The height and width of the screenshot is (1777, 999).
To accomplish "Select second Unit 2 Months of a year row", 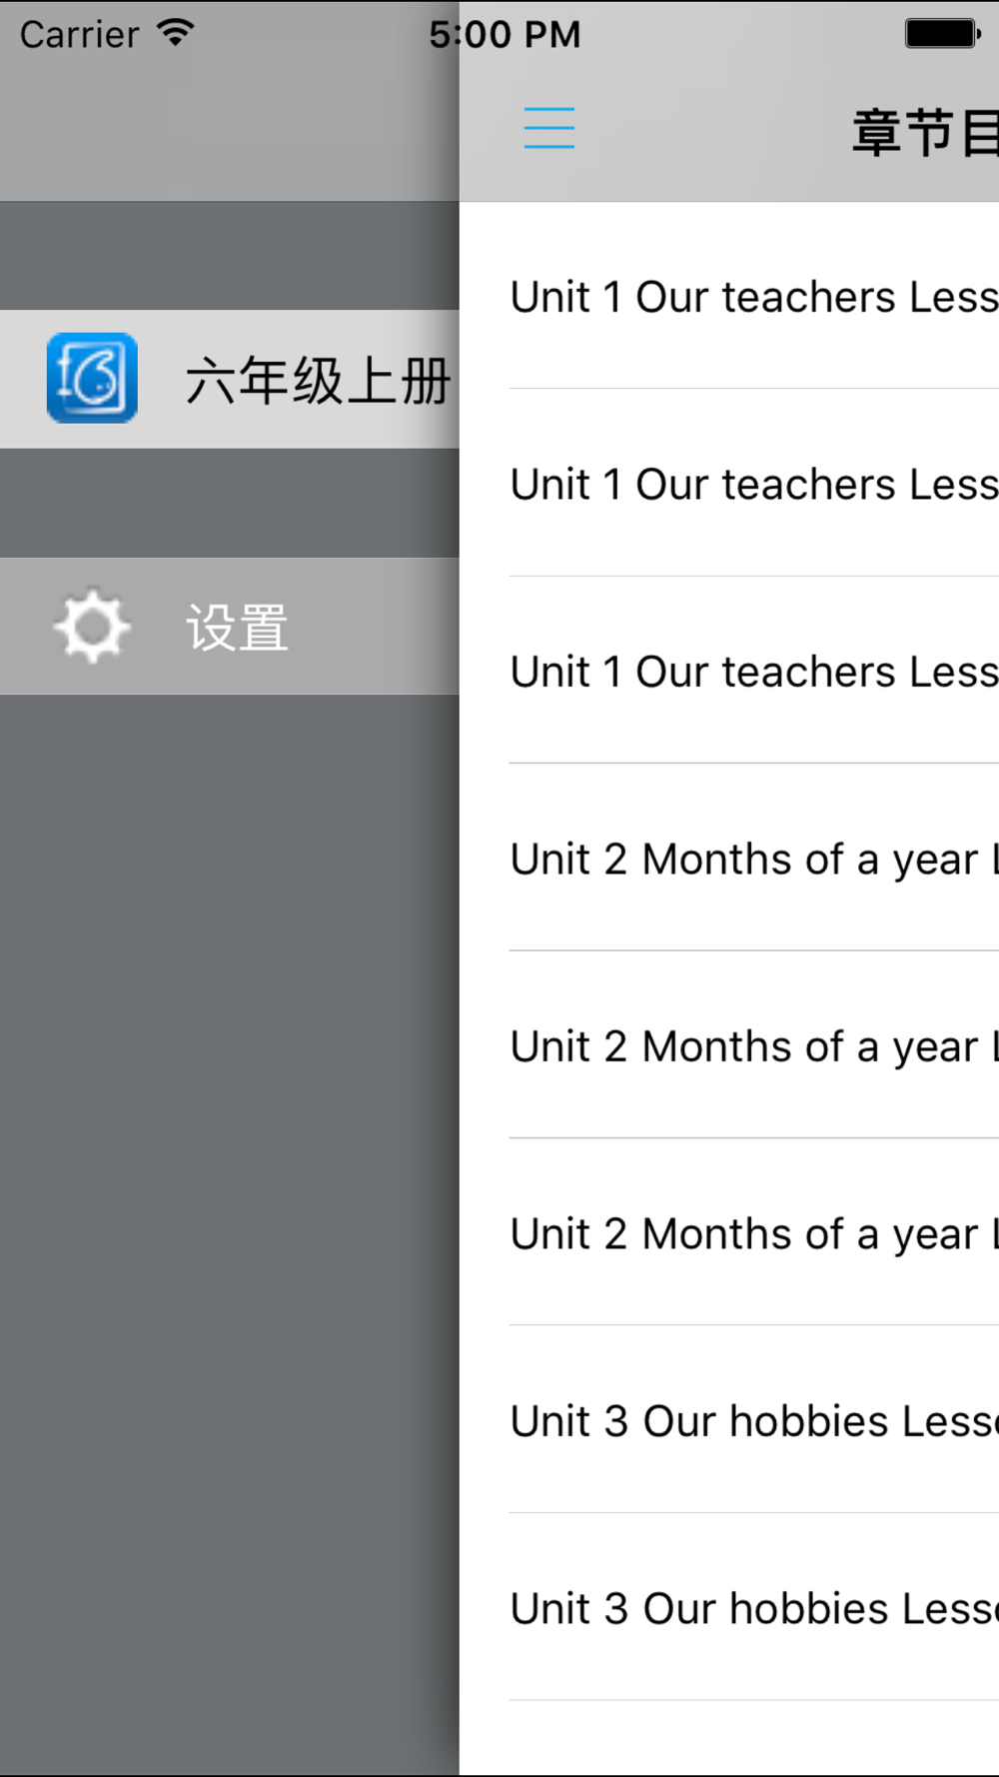I will 754,1045.
